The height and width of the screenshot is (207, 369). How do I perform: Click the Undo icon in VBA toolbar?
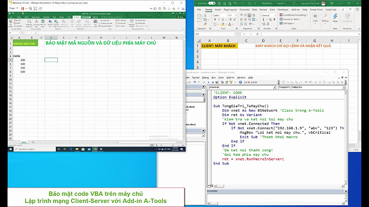[x=195, y=82]
